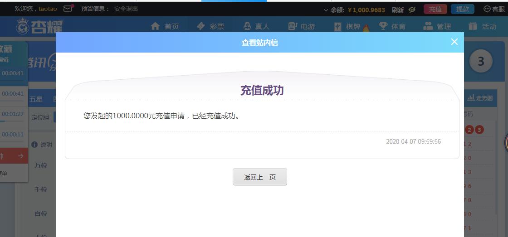Image resolution: width=508 pixels, height=237 pixels.
Task: Open the 活动 promotions gift icon
Action: [x=473, y=26]
